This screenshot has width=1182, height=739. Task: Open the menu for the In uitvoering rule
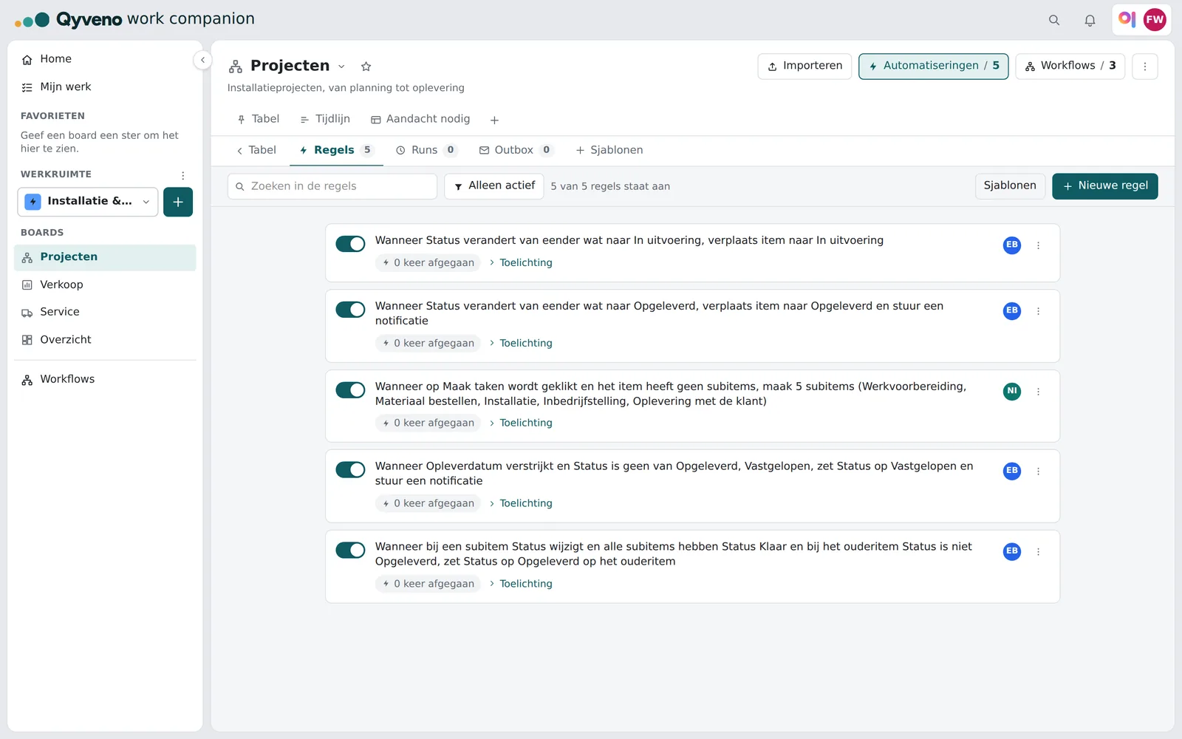1038,245
